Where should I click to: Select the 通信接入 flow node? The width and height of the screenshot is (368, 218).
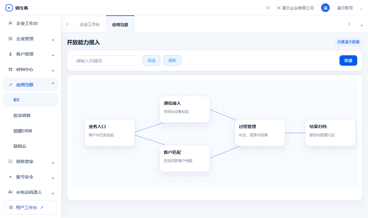click(185, 109)
